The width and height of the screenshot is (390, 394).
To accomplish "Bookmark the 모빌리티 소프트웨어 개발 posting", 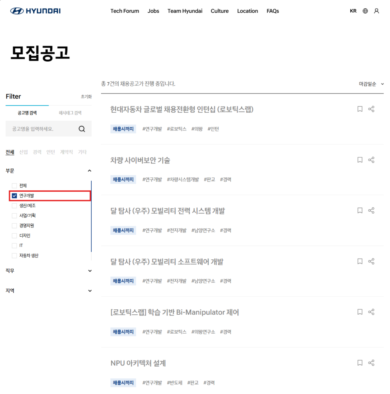I will (x=360, y=261).
